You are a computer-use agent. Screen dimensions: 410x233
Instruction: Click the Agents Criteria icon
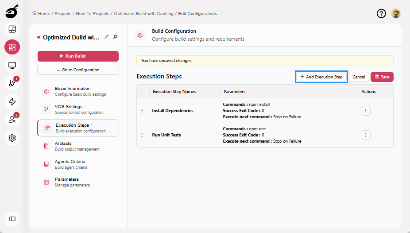coord(46,164)
